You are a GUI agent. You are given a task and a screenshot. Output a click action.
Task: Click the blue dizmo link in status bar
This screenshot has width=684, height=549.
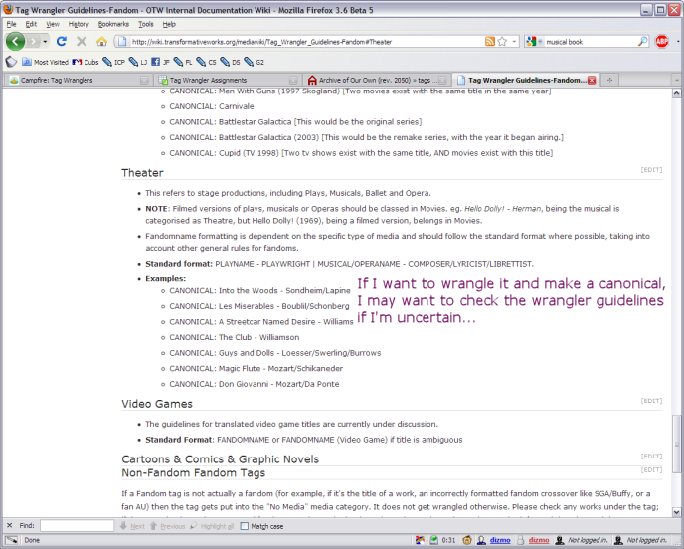coord(500,540)
